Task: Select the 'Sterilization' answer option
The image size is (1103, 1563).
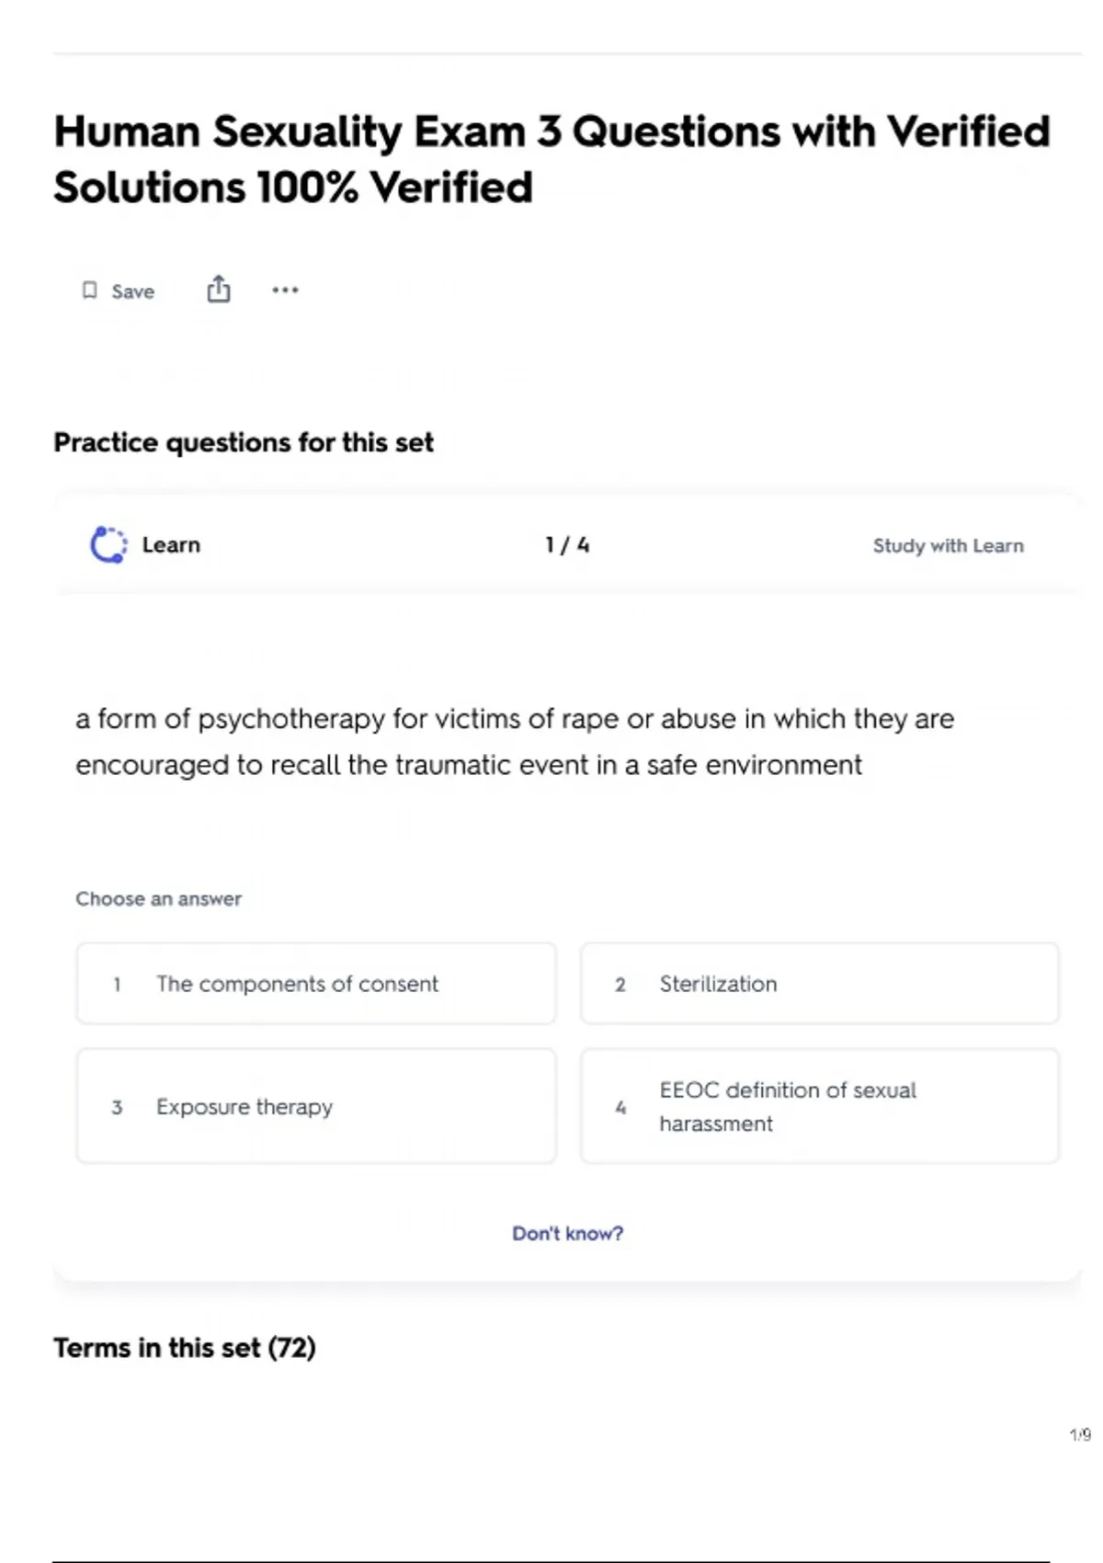Action: [819, 984]
